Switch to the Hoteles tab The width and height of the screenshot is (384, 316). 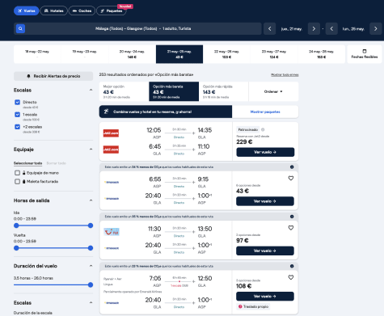pos(54,11)
